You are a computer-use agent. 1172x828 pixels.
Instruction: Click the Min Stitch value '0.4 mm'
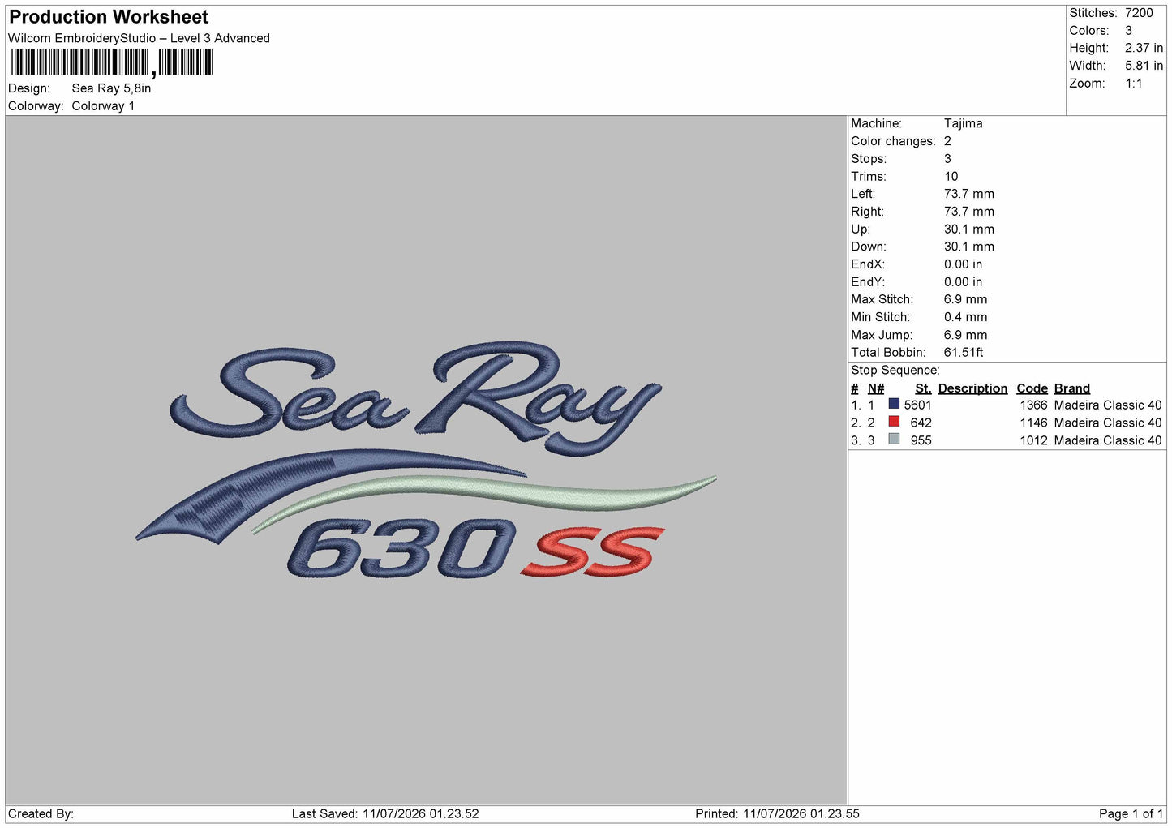pyautogui.click(x=965, y=317)
